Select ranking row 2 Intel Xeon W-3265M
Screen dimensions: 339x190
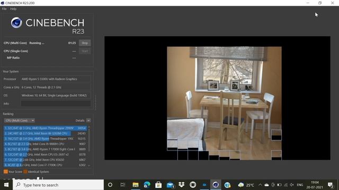[x=45, y=134]
